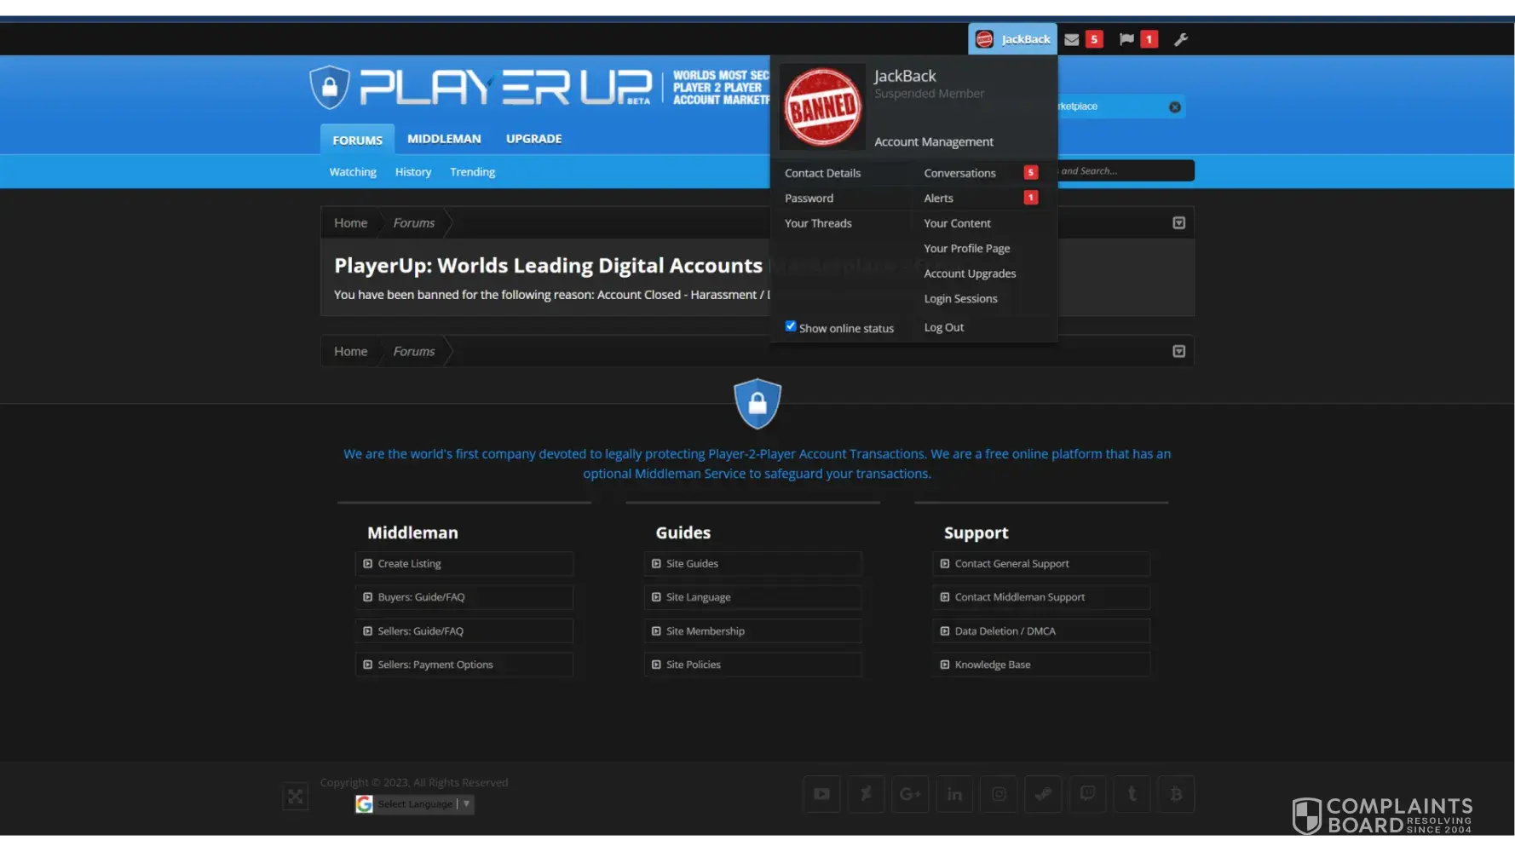Screen dimensions: 1515x852
Task: Open the Instagram footer icon
Action: coord(999,794)
